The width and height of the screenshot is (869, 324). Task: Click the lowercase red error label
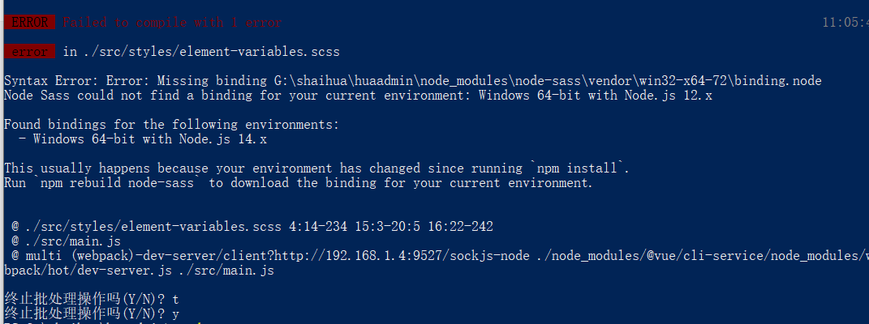pyautogui.click(x=29, y=51)
